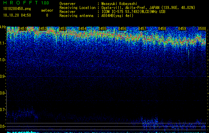The image size is (209, 133).
Task: Click the ICOM IC-575 receiver details
Action: tap(134, 12)
